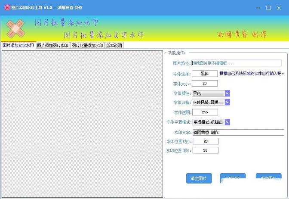Click the bandage logo in banner
Screen dimensions: 289x199
pos(15,28)
